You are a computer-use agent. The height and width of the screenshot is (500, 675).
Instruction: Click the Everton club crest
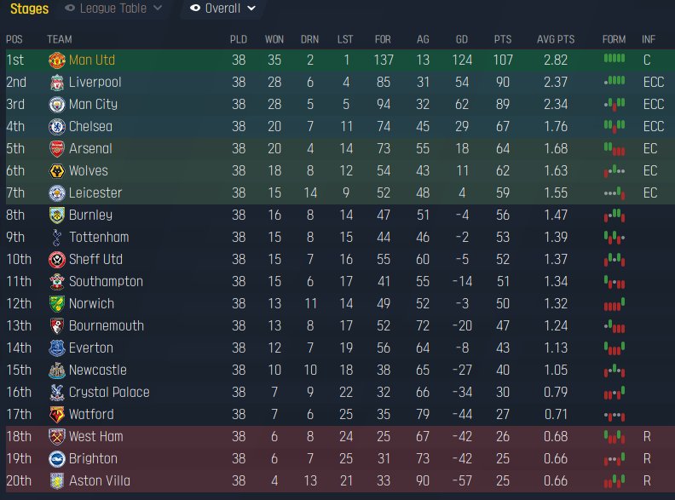[x=57, y=348]
